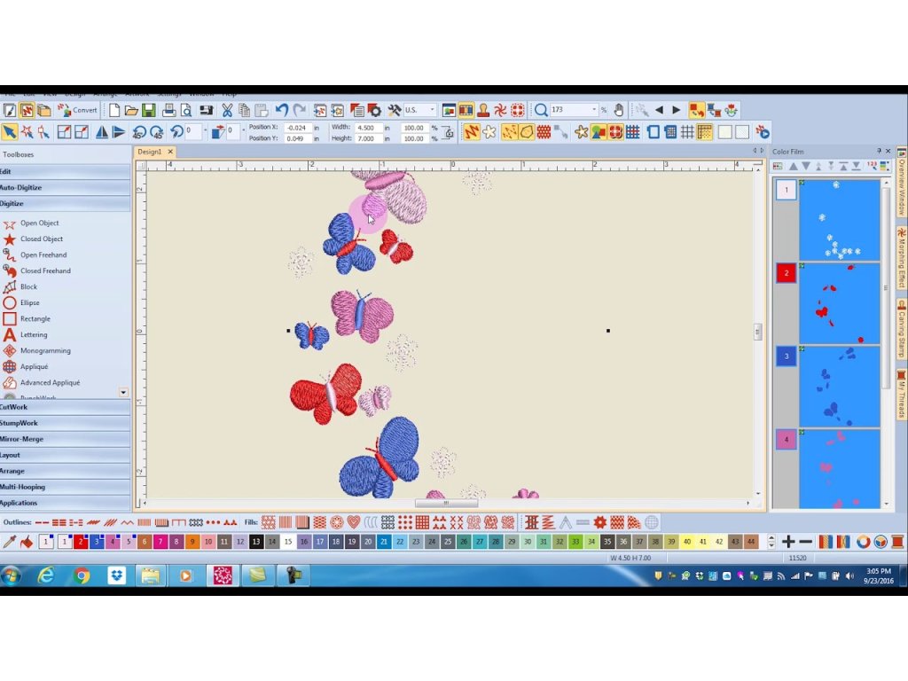The image size is (908, 681).
Task: Toggle the grid display icon
Action: tap(687, 132)
